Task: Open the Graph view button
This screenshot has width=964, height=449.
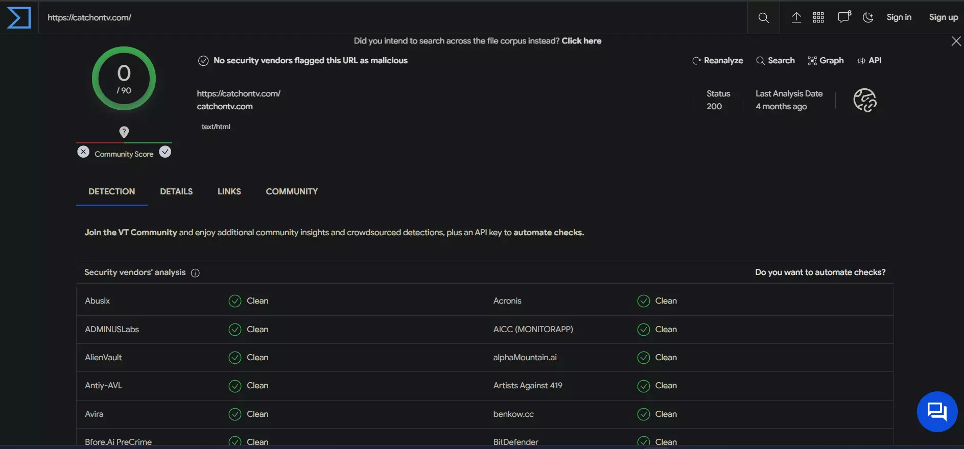Action: point(826,61)
